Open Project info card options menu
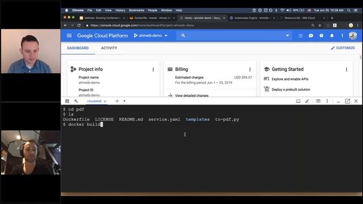Image resolution: width=363 pixels, height=204 pixels. click(153, 69)
